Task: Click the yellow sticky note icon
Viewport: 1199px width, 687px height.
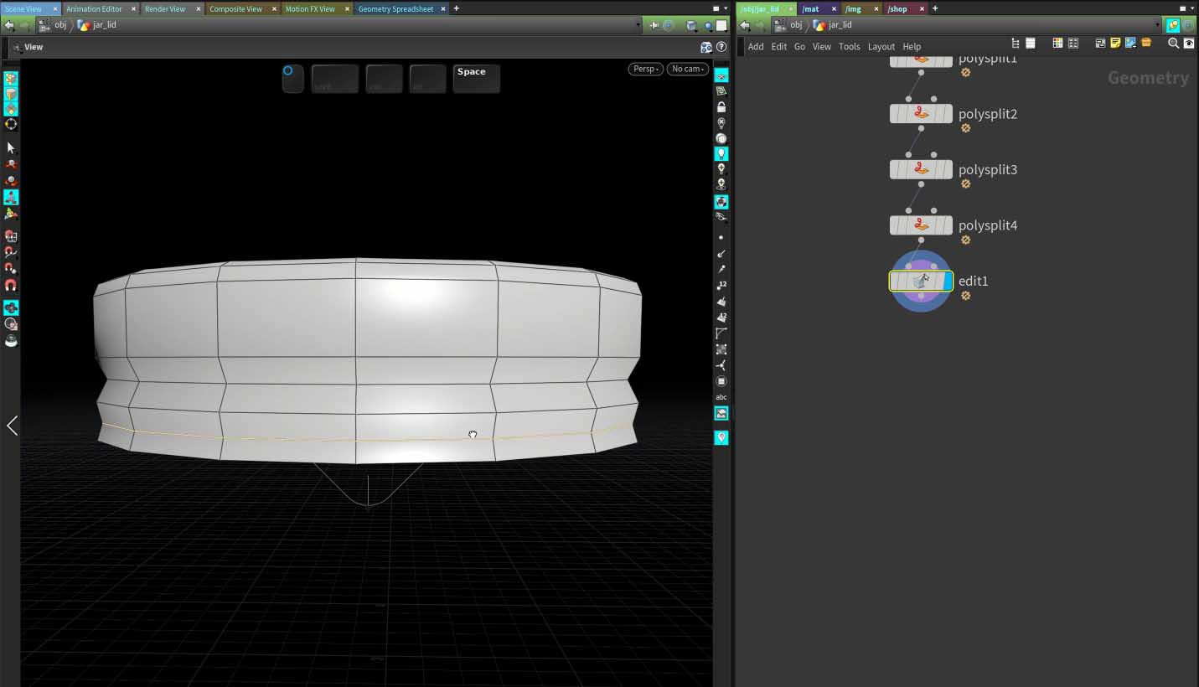Action: 1115,44
